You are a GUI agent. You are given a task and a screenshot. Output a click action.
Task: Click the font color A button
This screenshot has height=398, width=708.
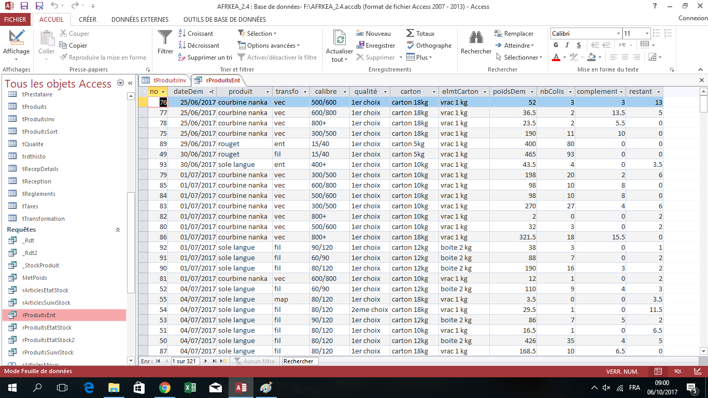(x=556, y=57)
